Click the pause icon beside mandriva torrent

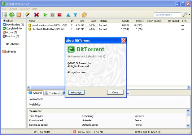(30, 25)
